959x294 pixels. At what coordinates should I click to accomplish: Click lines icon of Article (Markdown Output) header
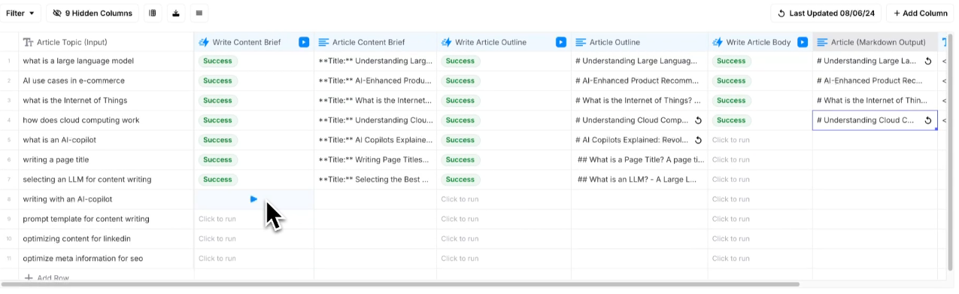[x=822, y=42]
